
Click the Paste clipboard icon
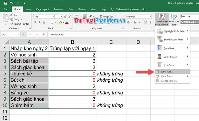[6, 17]
